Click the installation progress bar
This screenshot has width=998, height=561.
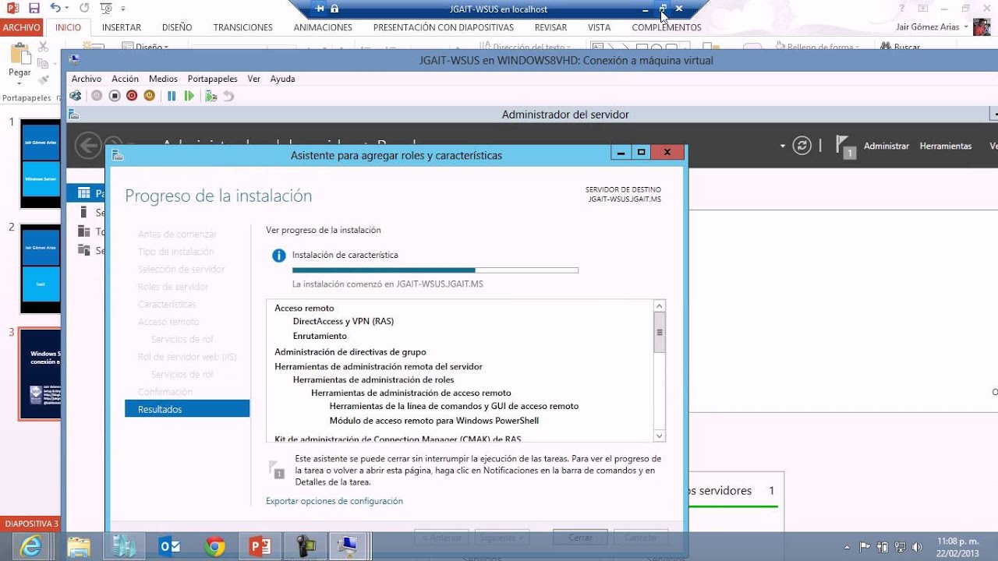(x=435, y=270)
